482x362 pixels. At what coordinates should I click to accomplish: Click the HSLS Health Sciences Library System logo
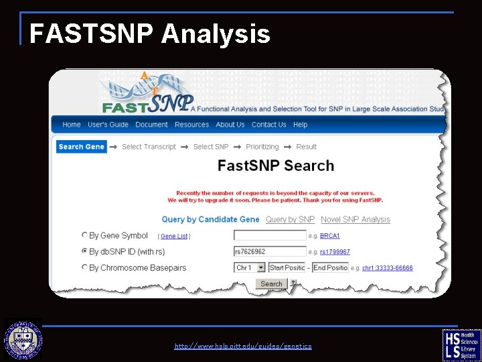(x=461, y=344)
